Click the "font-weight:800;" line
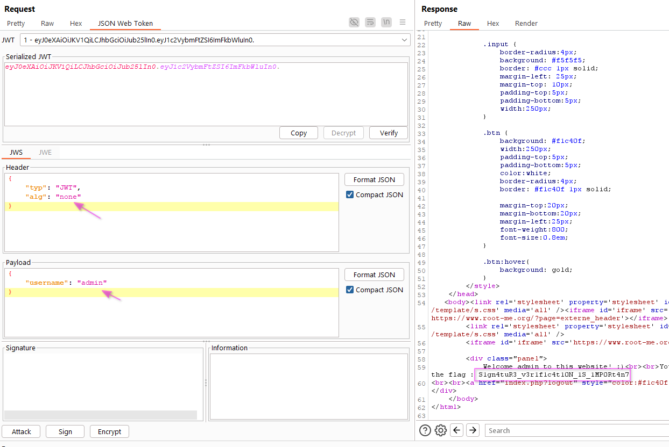669x447 pixels. point(534,229)
